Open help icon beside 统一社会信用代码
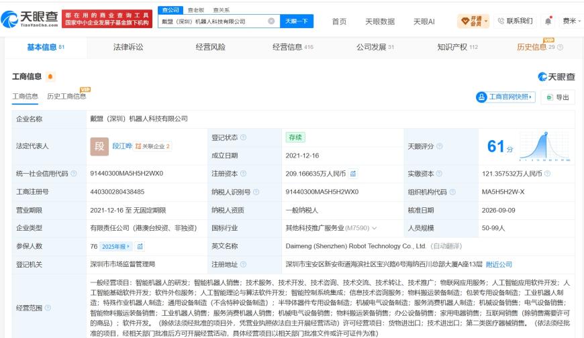 (74, 174)
